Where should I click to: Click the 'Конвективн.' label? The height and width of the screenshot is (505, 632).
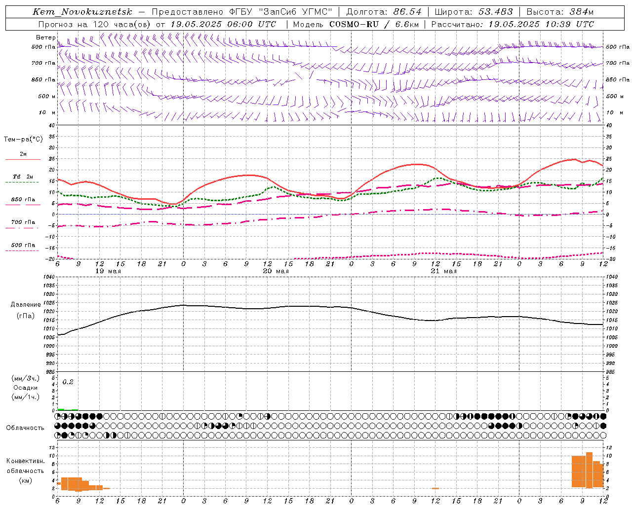click(26, 461)
